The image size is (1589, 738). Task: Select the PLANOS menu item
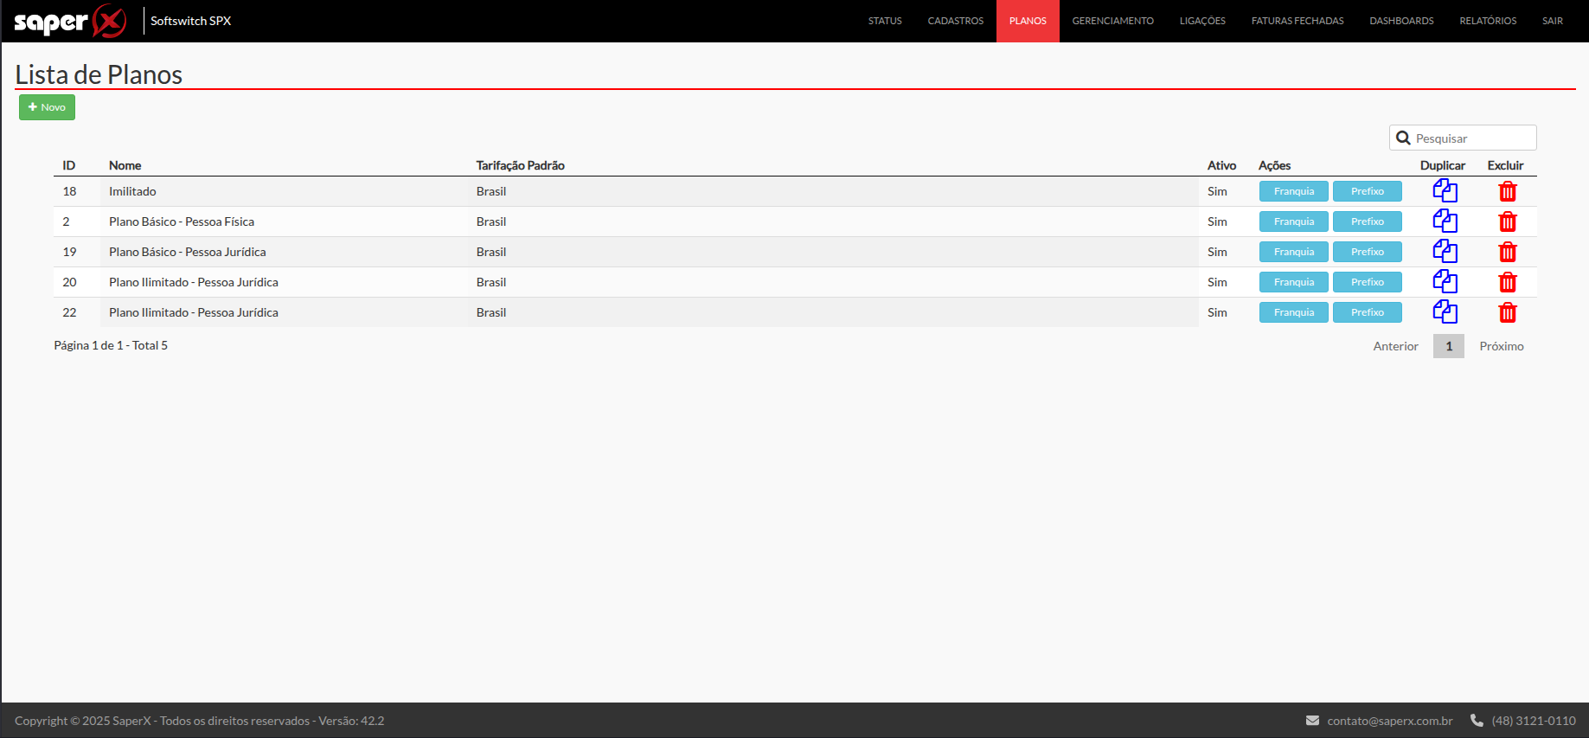(1028, 21)
